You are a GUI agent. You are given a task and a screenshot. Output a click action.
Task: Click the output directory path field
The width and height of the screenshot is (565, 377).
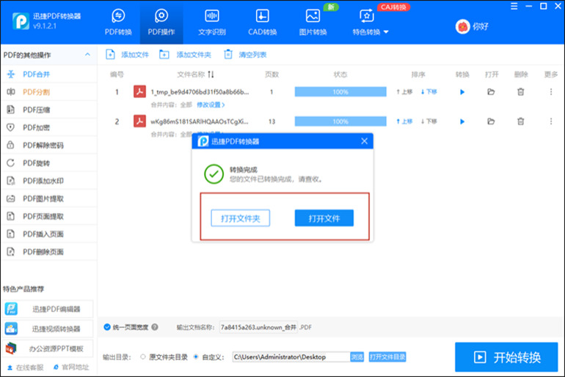pos(291,357)
